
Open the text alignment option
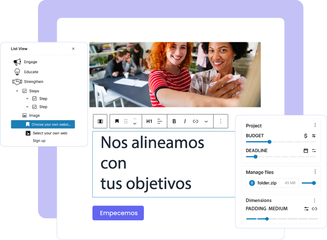click(x=160, y=121)
